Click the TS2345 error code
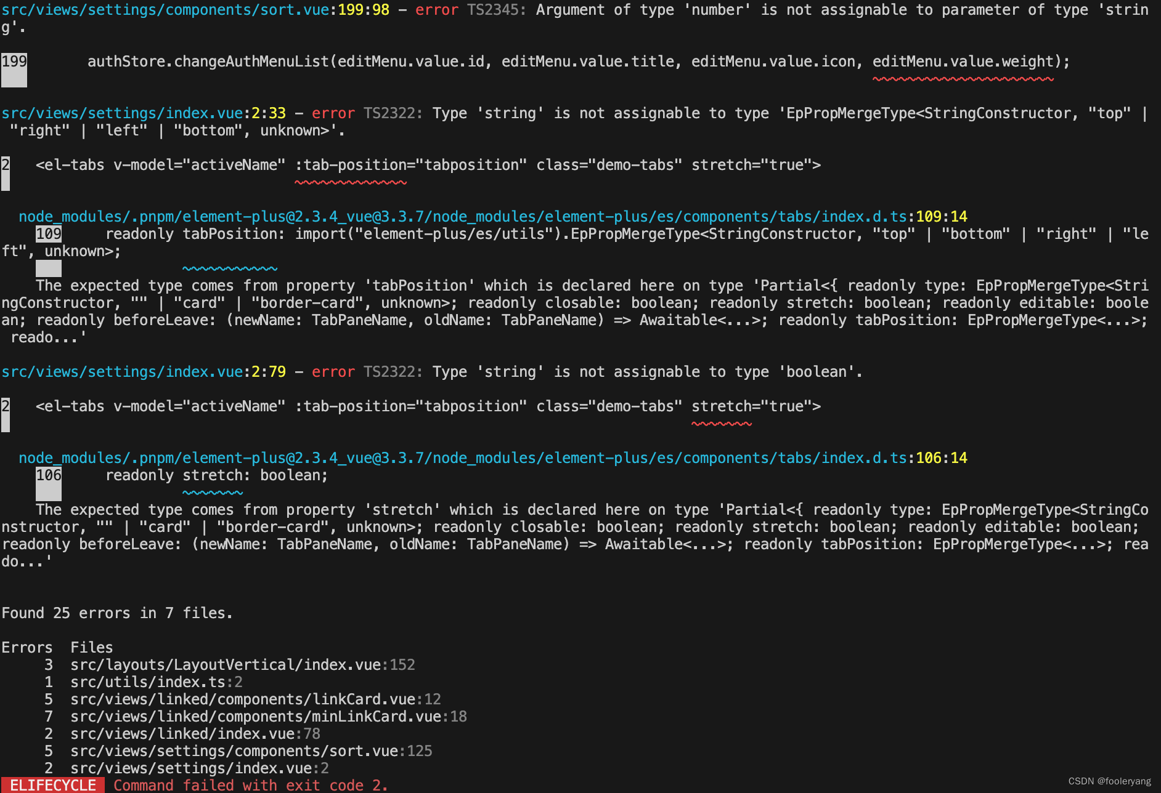 point(497,10)
